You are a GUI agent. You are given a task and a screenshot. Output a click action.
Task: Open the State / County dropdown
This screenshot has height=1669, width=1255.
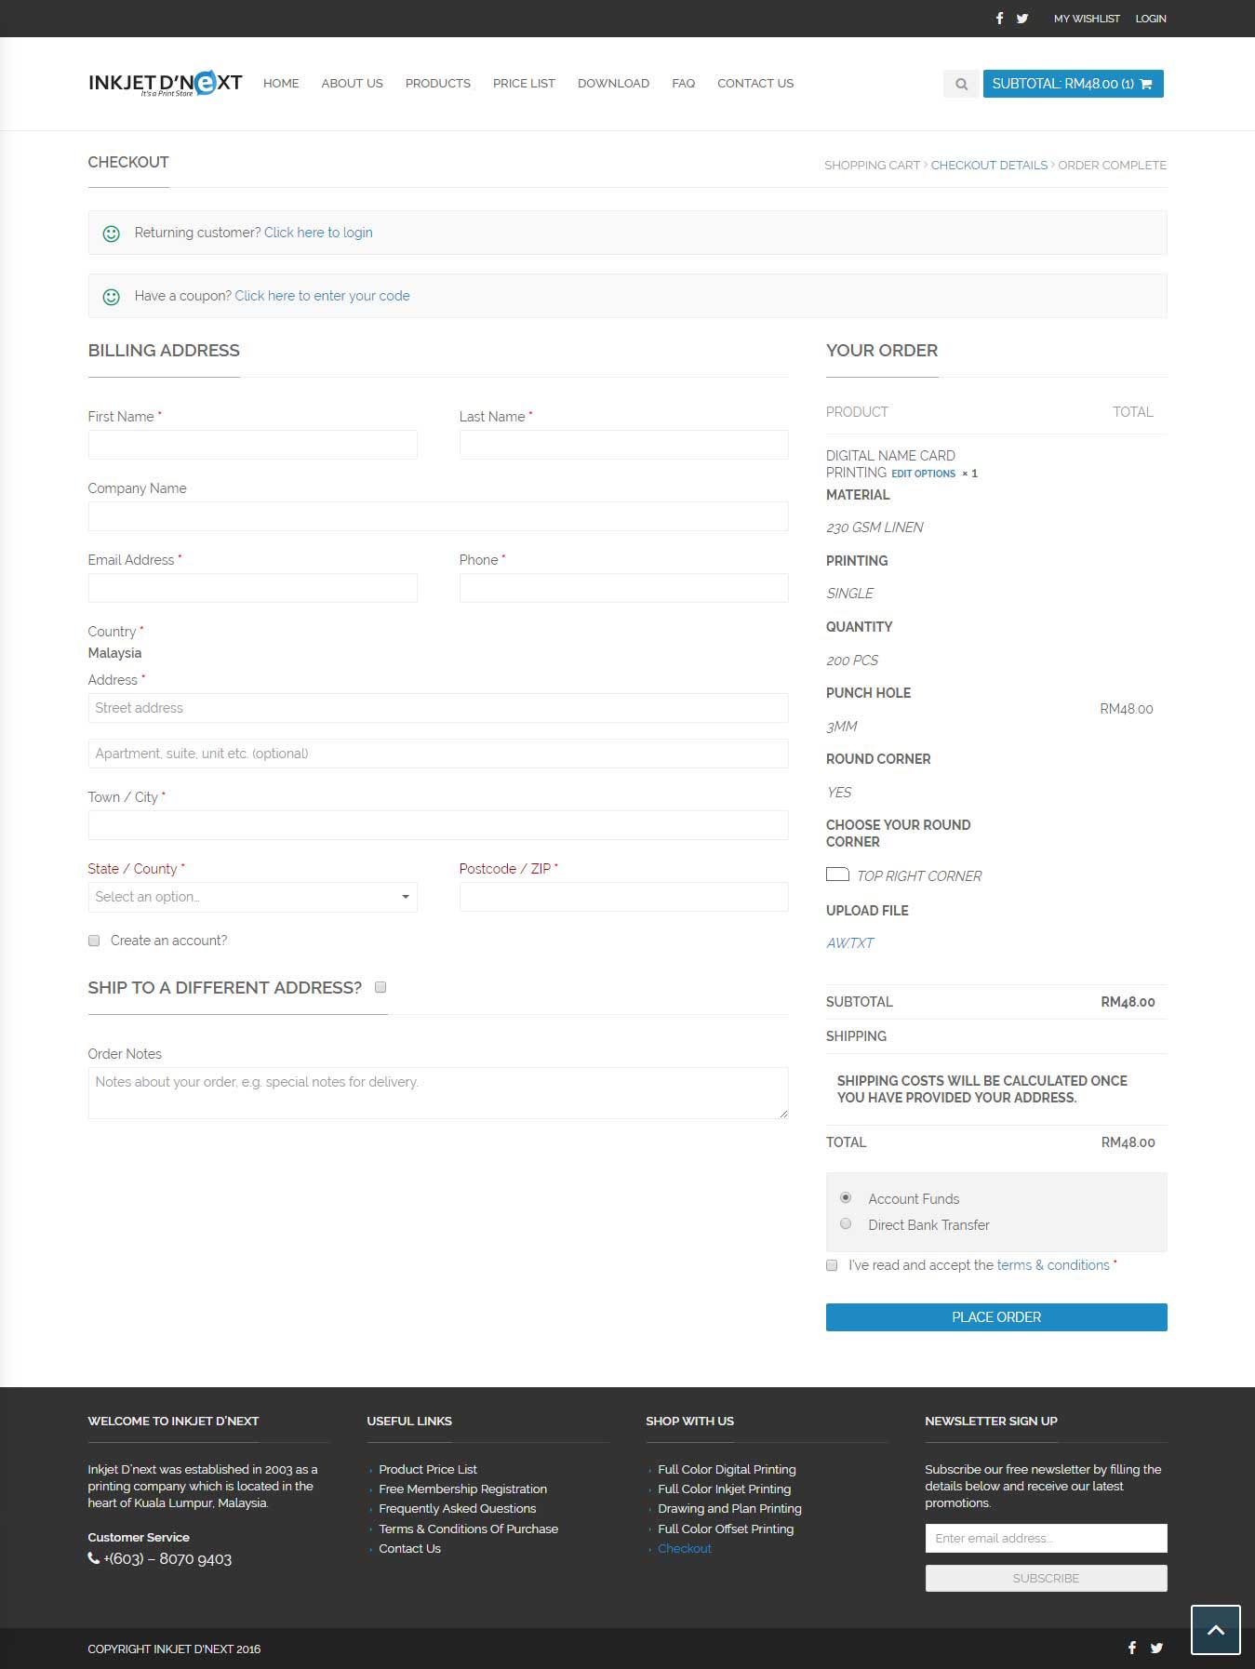252,897
